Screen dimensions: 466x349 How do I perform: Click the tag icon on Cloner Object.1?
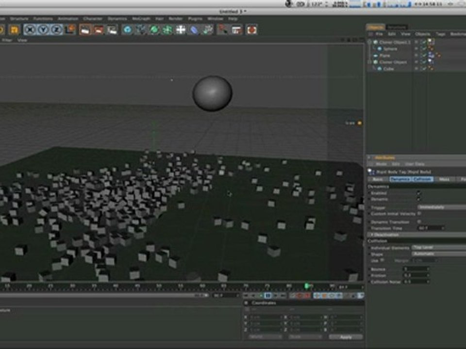click(x=431, y=42)
